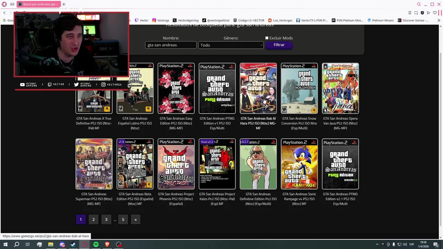Open GTA San Andreas PTMG Edition v1 cover

pyautogui.click(x=217, y=88)
